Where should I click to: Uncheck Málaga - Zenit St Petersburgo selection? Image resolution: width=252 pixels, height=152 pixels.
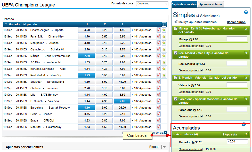click(176, 28)
